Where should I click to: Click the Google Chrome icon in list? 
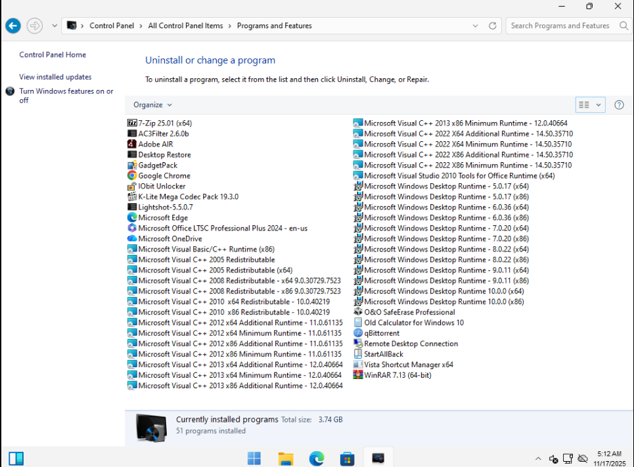pyautogui.click(x=132, y=175)
